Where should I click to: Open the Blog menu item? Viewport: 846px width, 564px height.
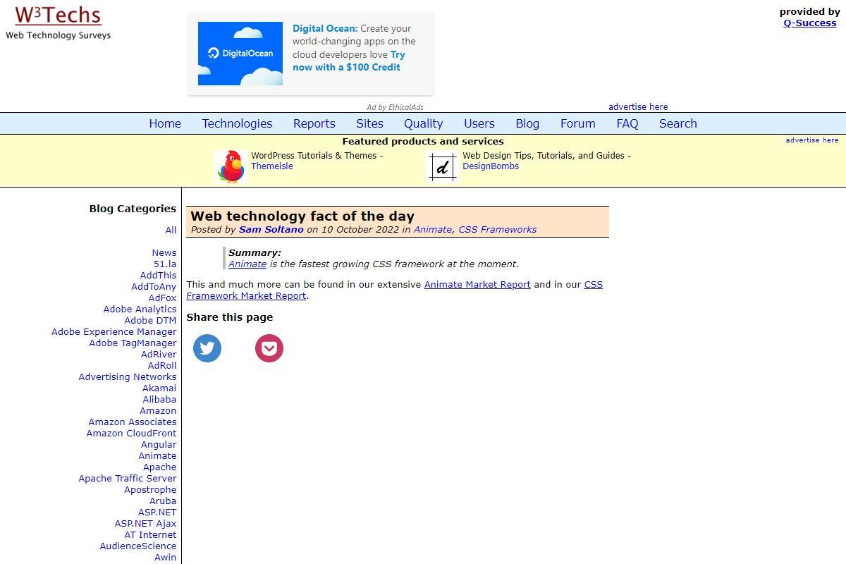[527, 123]
